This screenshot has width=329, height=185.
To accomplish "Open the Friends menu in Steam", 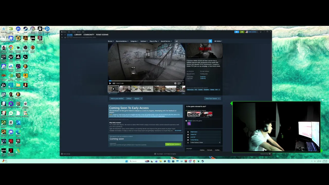I will pyautogui.click(x=74, y=32).
